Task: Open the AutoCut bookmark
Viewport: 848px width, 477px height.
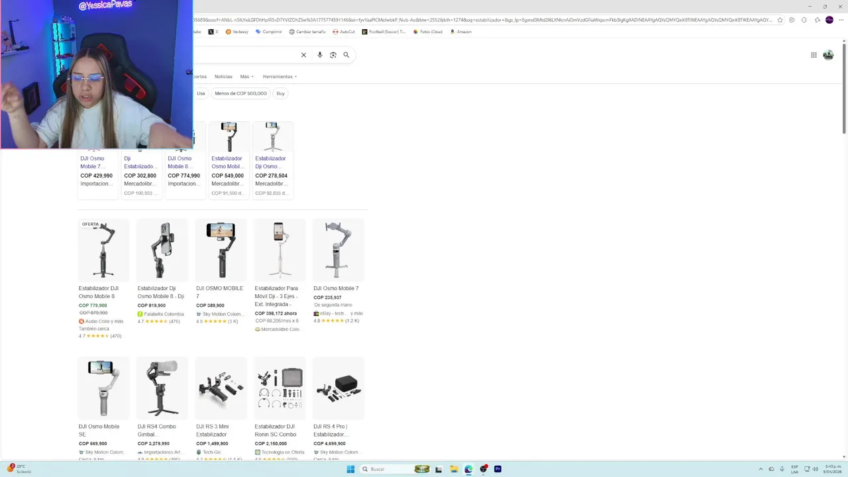Action: tap(344, 32)
